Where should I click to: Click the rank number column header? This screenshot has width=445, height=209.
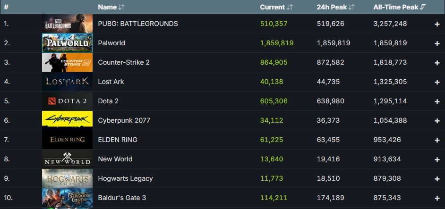tap(6, 7)
